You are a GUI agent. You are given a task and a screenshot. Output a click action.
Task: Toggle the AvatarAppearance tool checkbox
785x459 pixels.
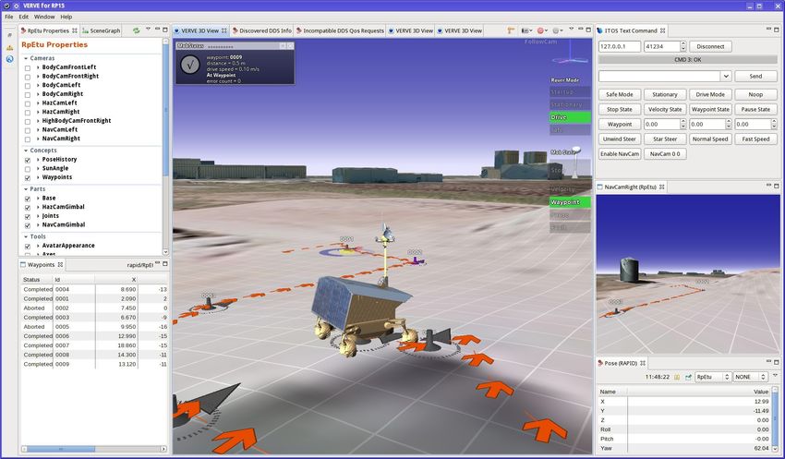(x=28, y=247)
